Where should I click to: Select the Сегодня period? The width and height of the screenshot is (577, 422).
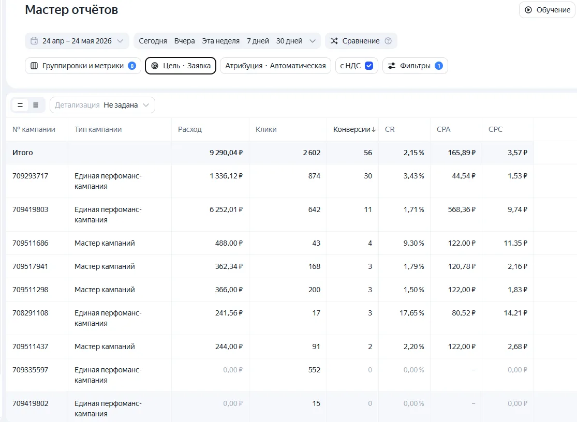point(153,41)
